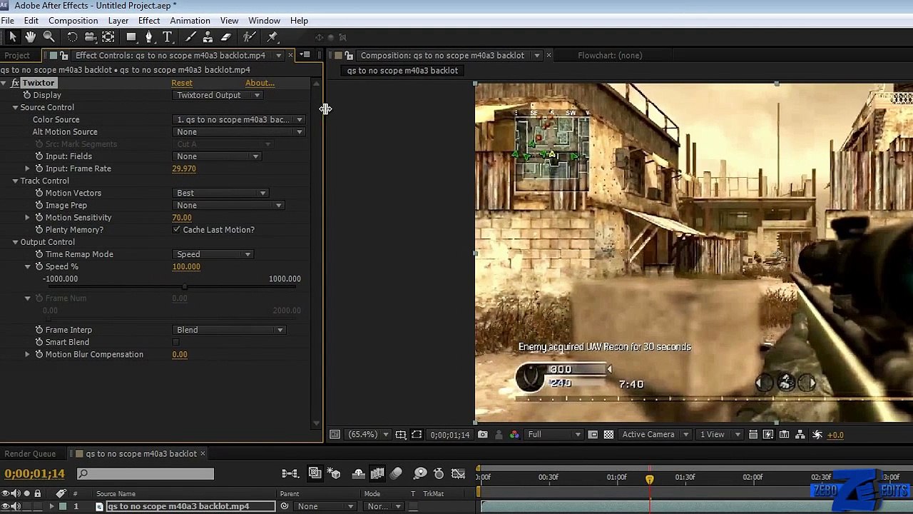This screenshot has width=913, height=514.
Task: Take a snapshot with the camera icon
Action: (x=483, y=435)
